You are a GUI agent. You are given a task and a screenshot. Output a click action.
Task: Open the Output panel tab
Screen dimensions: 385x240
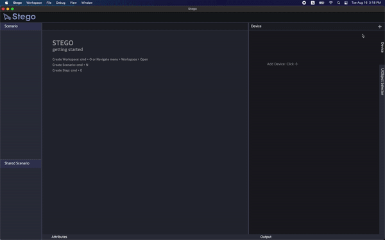[266, 237]
